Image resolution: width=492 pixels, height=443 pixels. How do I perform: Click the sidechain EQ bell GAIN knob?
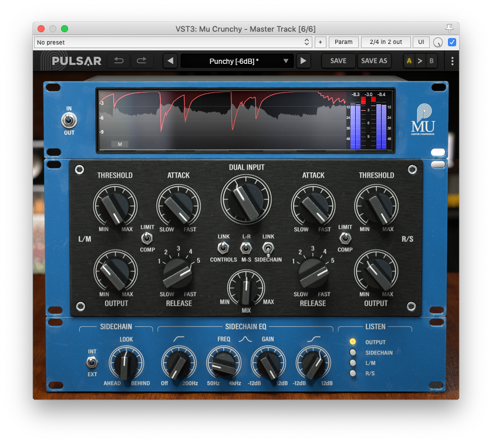pyautogui.click(x=268, y=363)
